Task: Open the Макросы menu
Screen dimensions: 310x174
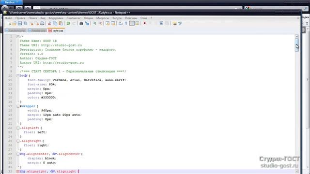Action: pos(103,18)
